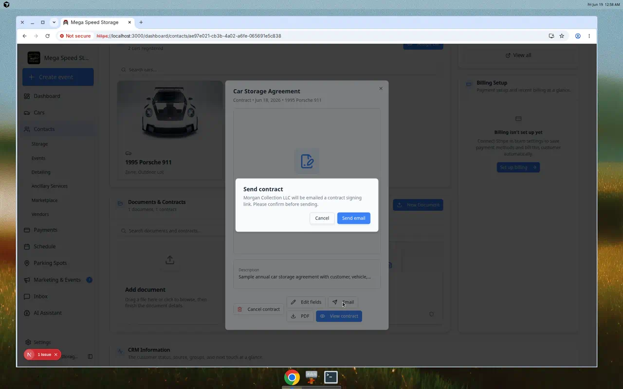Open Schedule in the sidebar
This screenshot has width=623, height=389.
coord(44,246)
